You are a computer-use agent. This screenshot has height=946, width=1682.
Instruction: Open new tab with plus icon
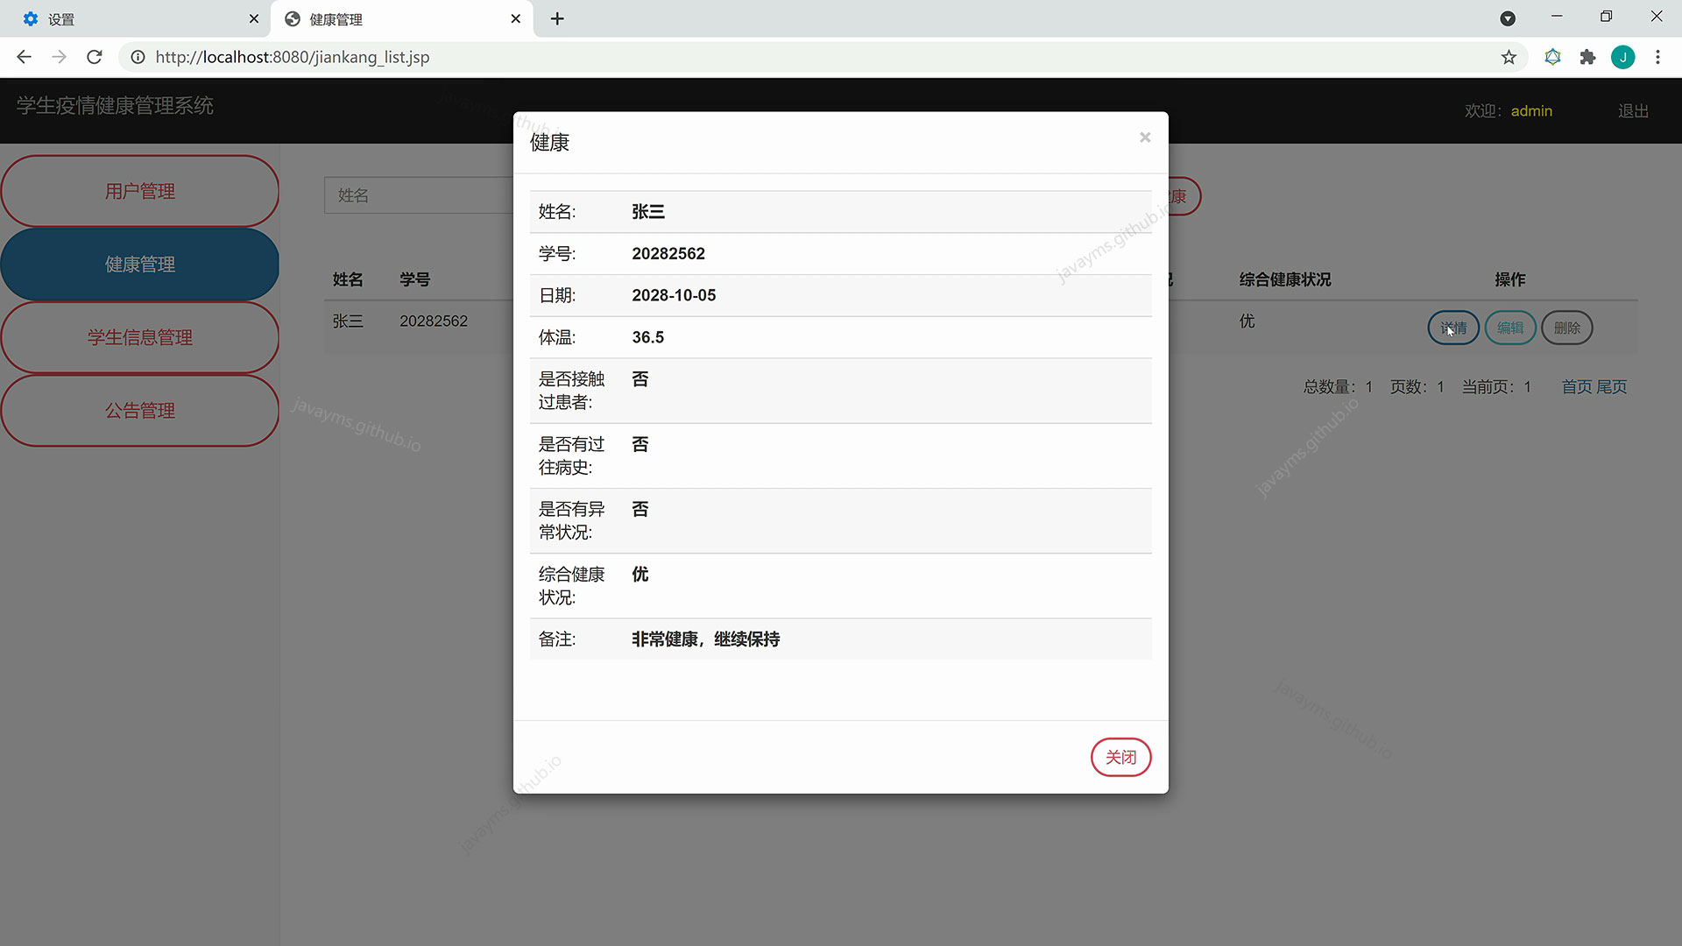(x=557, y=18)
